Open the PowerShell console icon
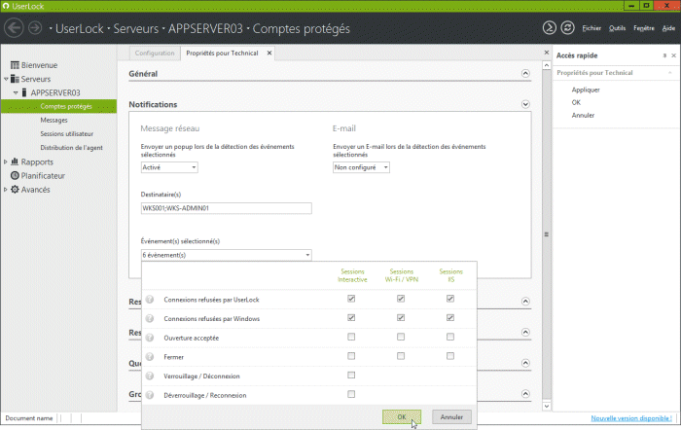This screenshot has height=430, width=681. pyautogui.click(x=549, y=28)
